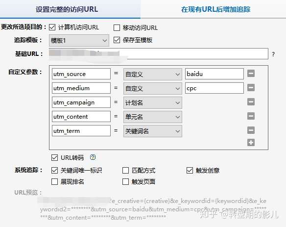
Task: Uncheck 计算机访问URL checkbox
Action: pos(52,27)
